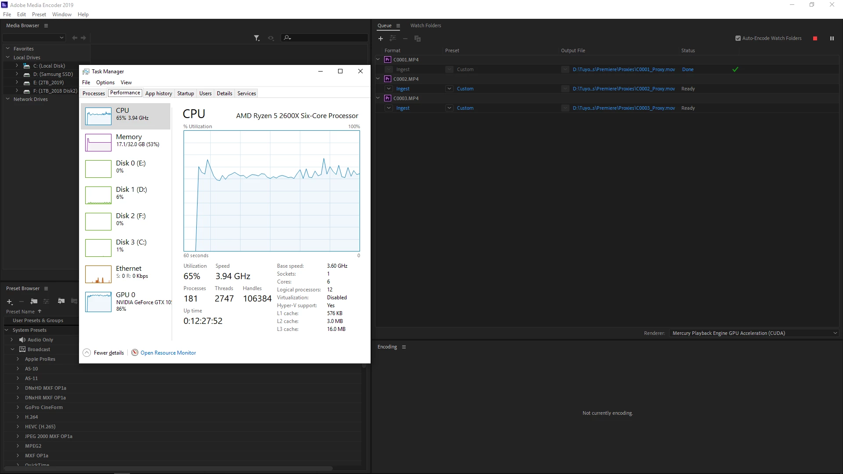Open the Preset menu in menu bar
843x474 pixels.
39,14
